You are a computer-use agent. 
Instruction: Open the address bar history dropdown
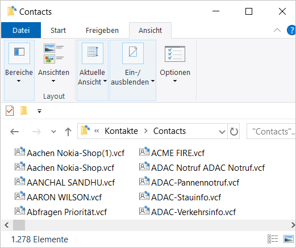[222, 132]
